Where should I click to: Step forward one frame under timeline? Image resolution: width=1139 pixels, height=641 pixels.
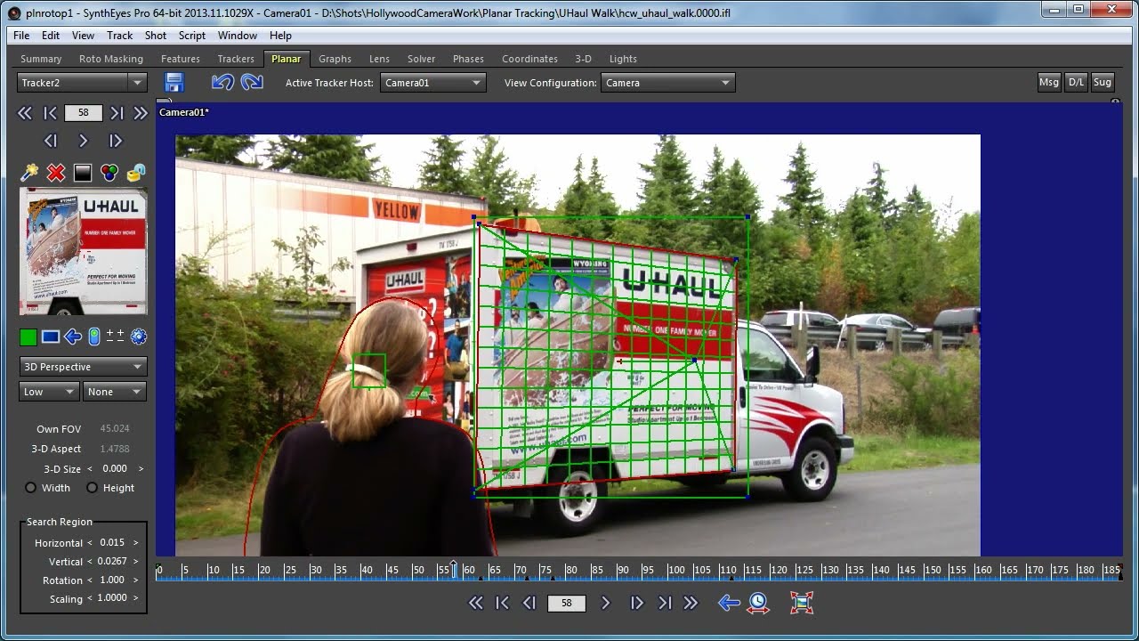pos(637,603)
